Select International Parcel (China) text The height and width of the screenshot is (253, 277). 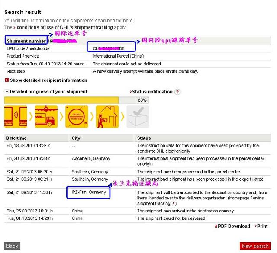[118, 56]
